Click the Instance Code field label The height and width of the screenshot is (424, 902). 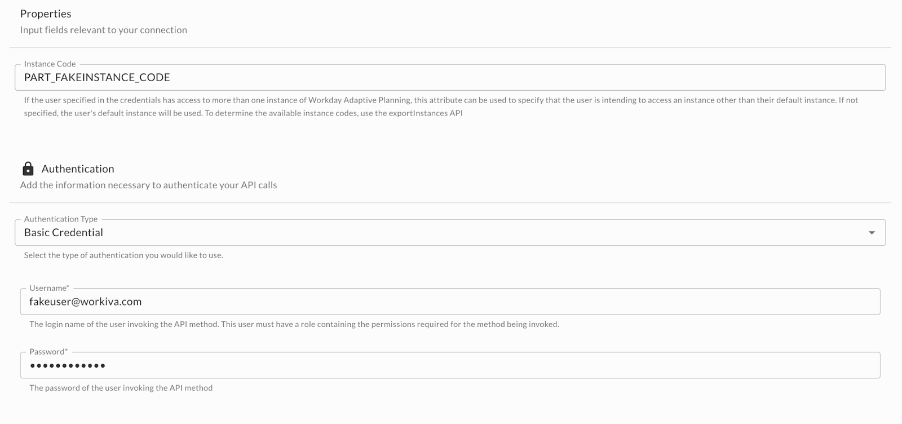(50, 64)
